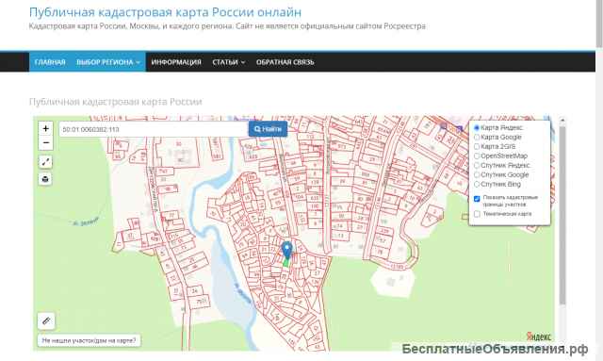Expand ВЫБОР РЕГИОНА dropdown menu

108,62
